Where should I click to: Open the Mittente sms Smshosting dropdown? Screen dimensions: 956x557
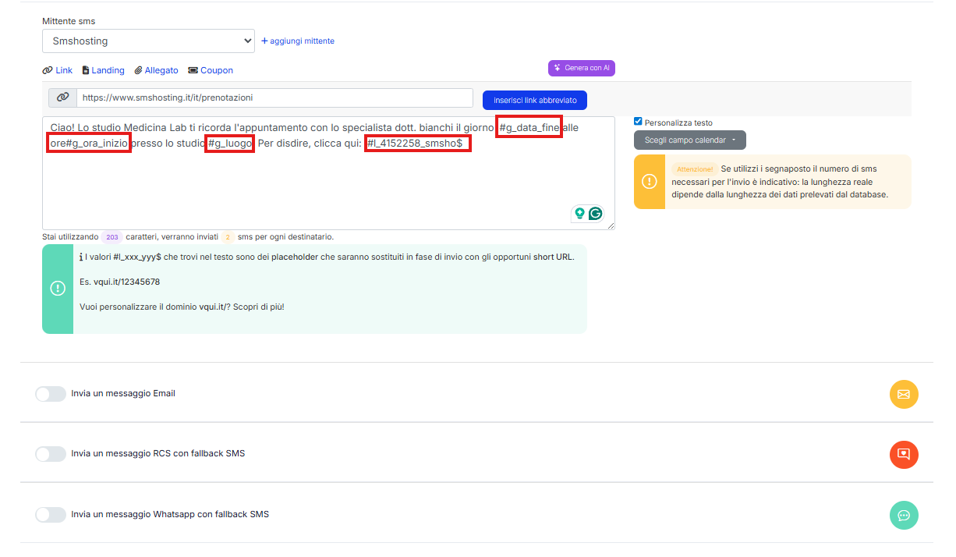pos(148,41)
